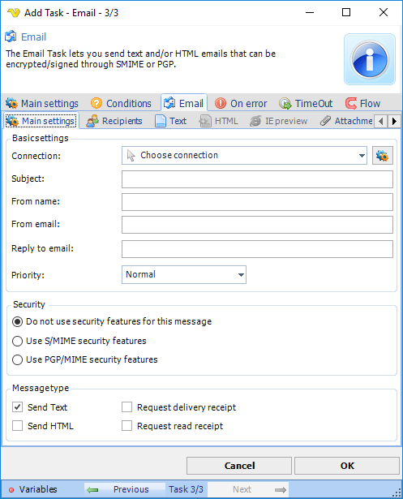Open the top-level Main settings tab
Viewport: 403px width, 499px height.
(x=41, y=103)
